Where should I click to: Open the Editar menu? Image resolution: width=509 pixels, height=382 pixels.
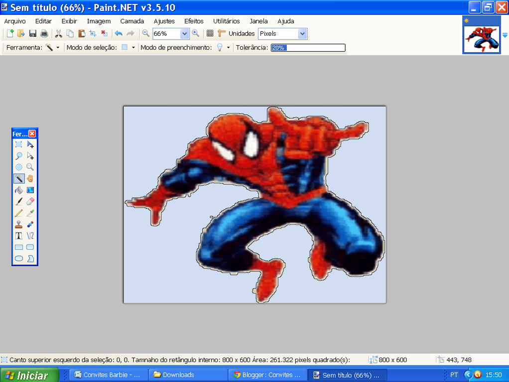(43, 21)
